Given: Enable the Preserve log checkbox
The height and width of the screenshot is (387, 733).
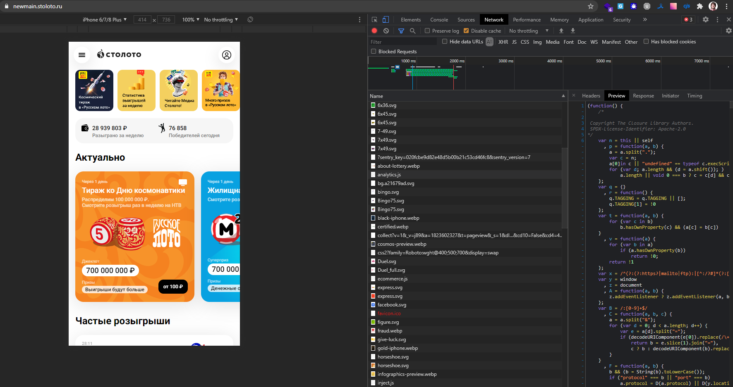Looking at the screenshot, I should pyautogui.click(x=427, y=31).
